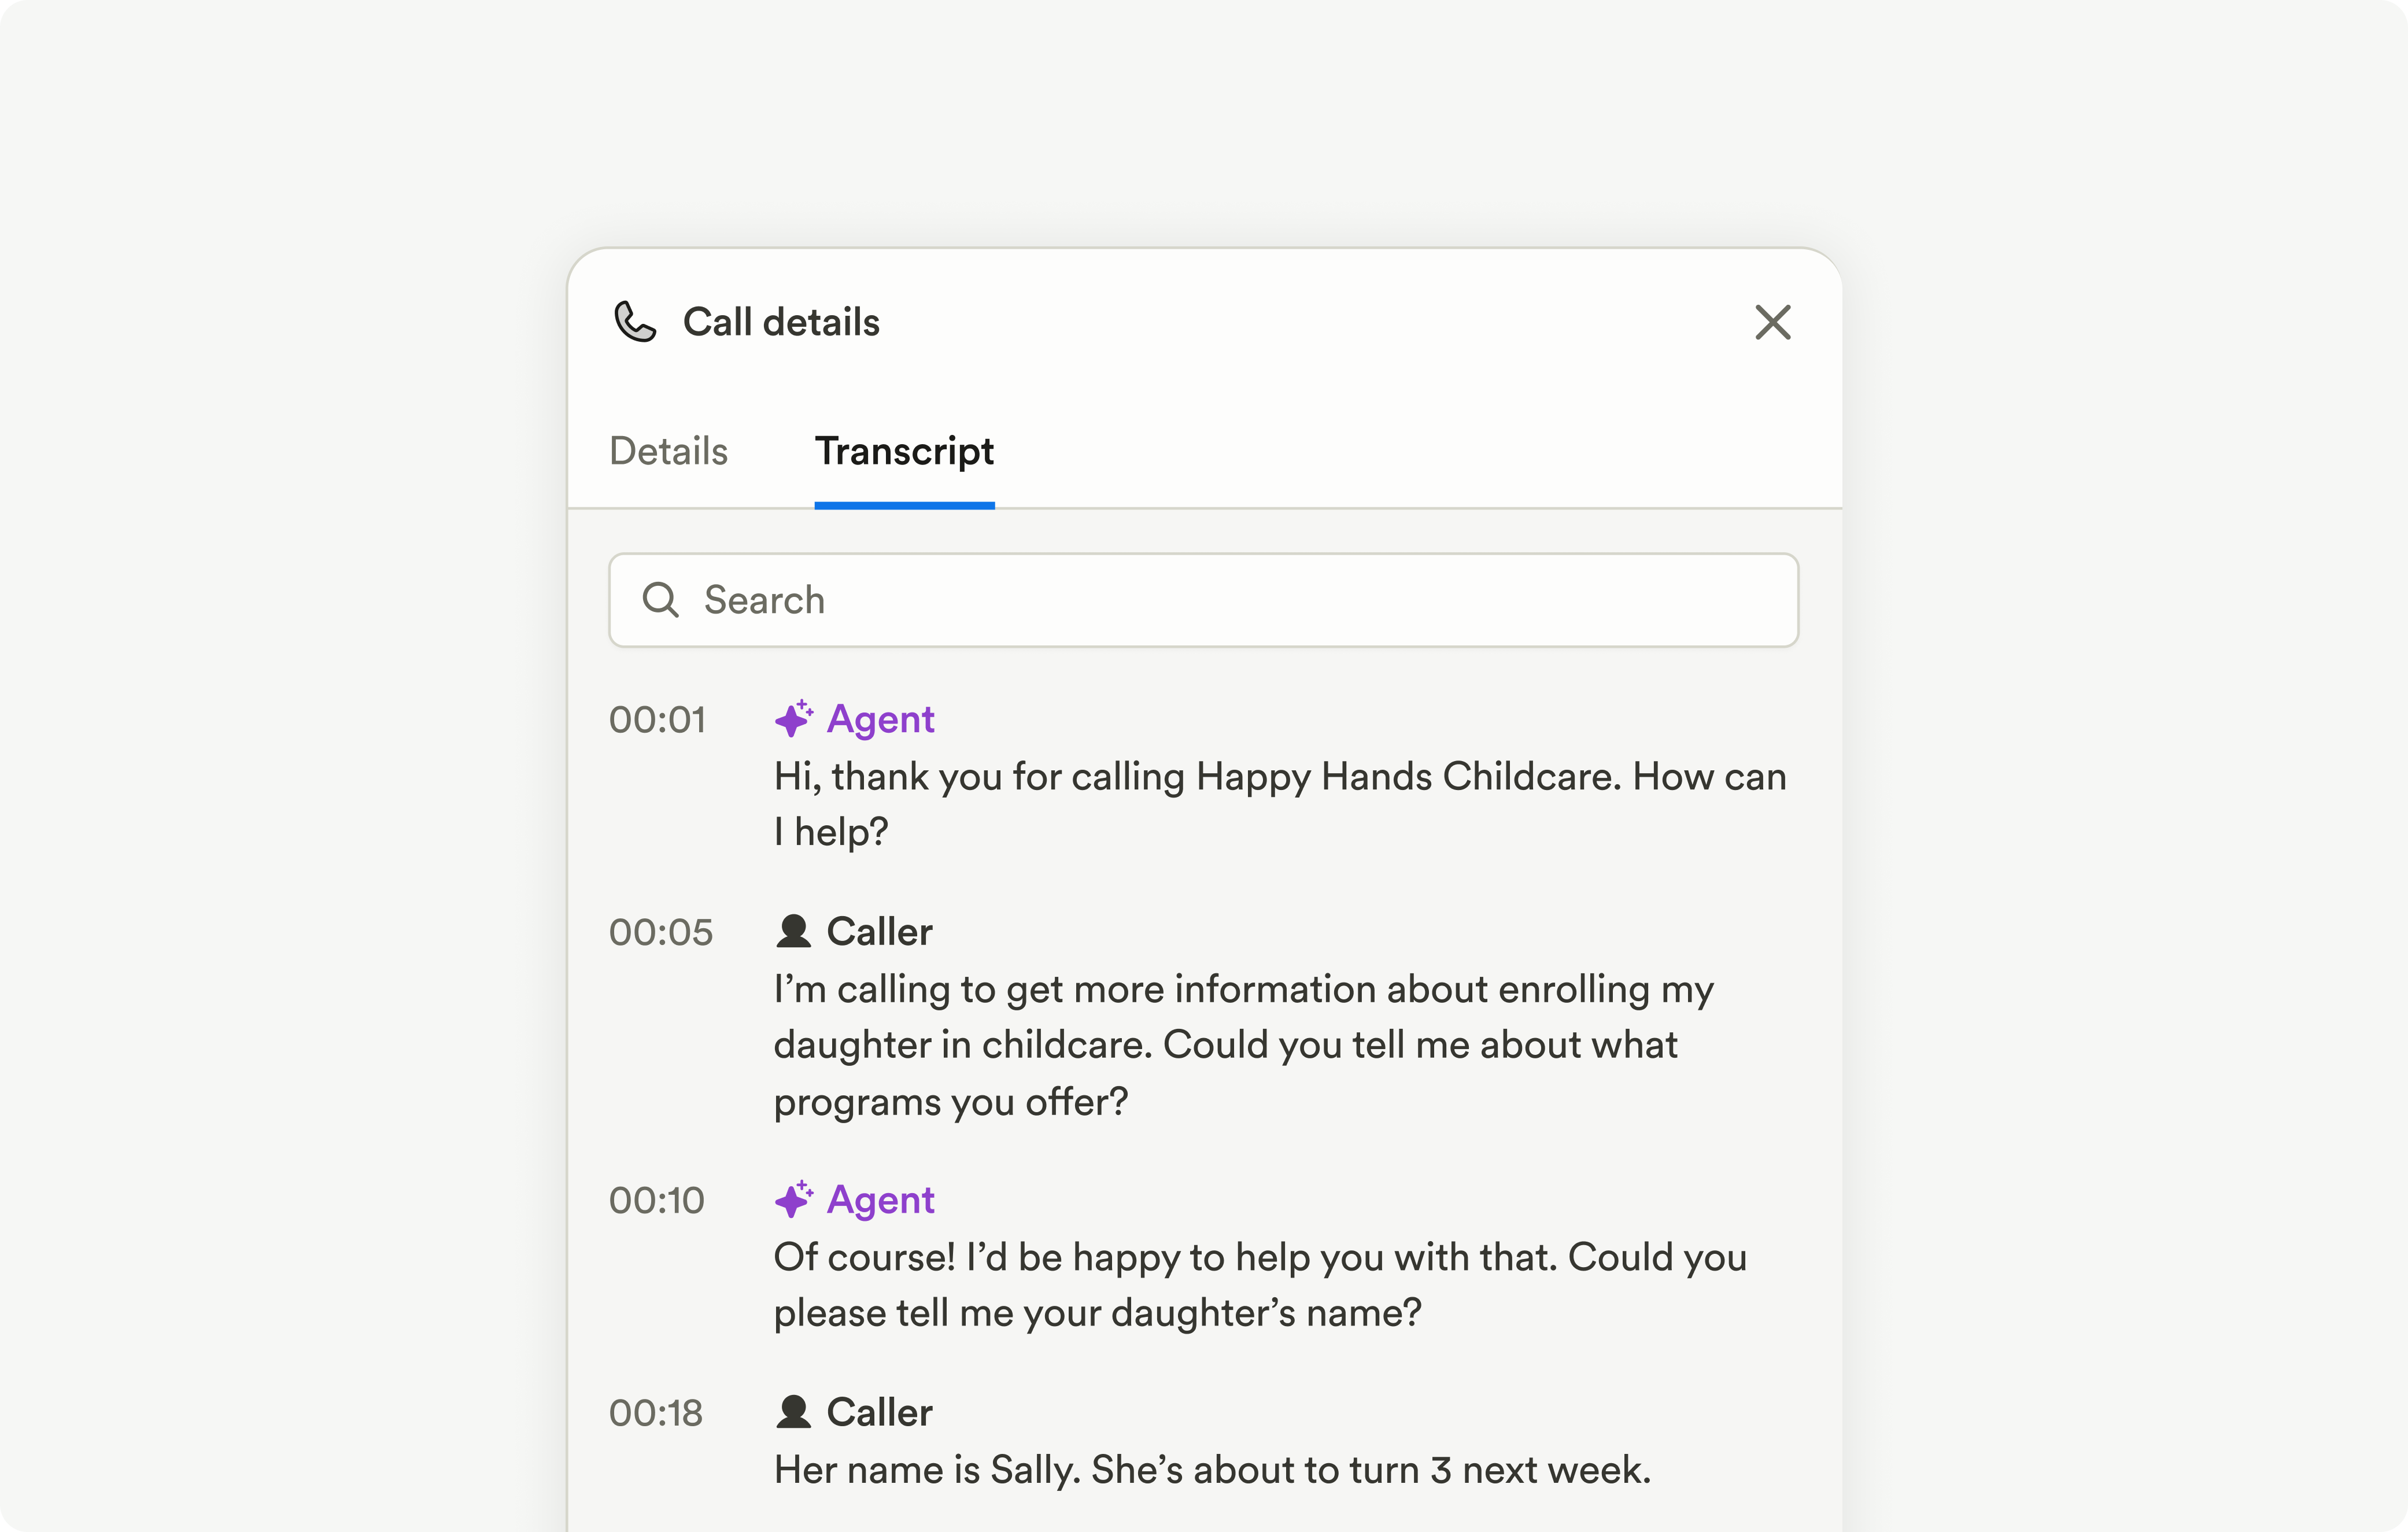Select the Transcript tab
The height and width of the screenshot is (1532, 2408).
tap(904, 452)
